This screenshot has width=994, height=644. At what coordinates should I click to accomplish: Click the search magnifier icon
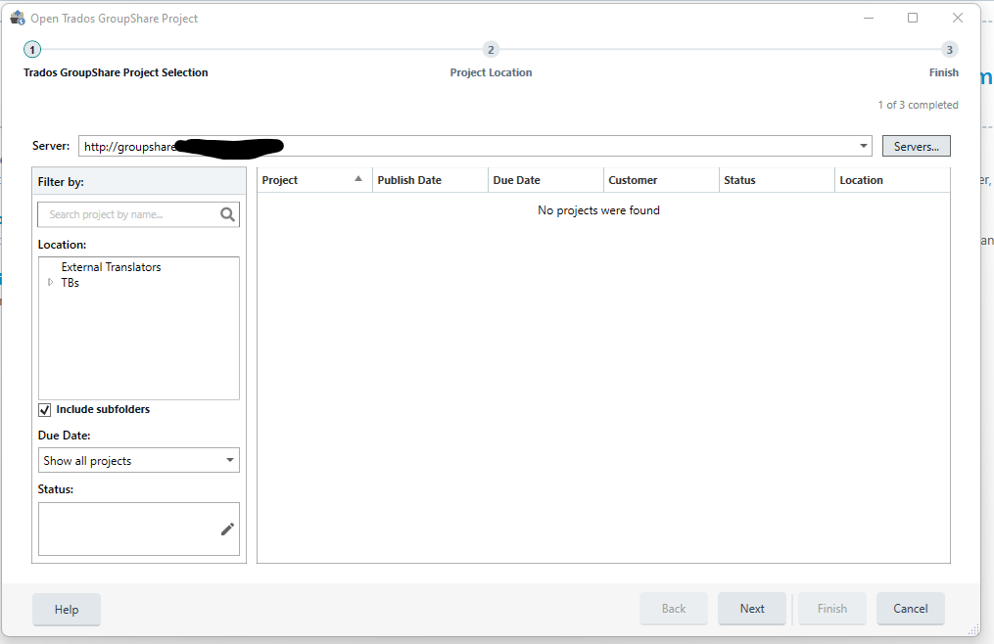(x=227, y=215)
